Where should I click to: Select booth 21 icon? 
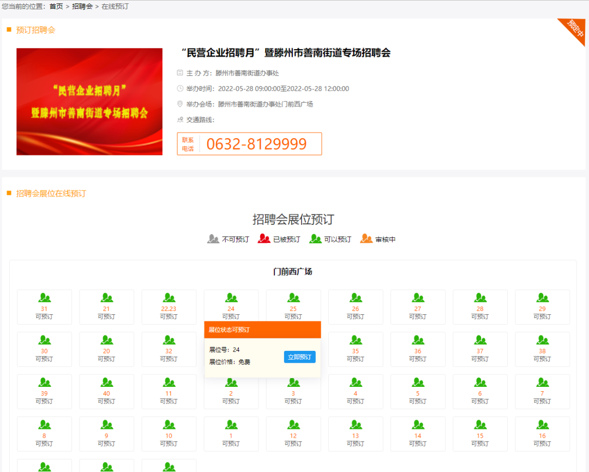click(x=107, y=298)
